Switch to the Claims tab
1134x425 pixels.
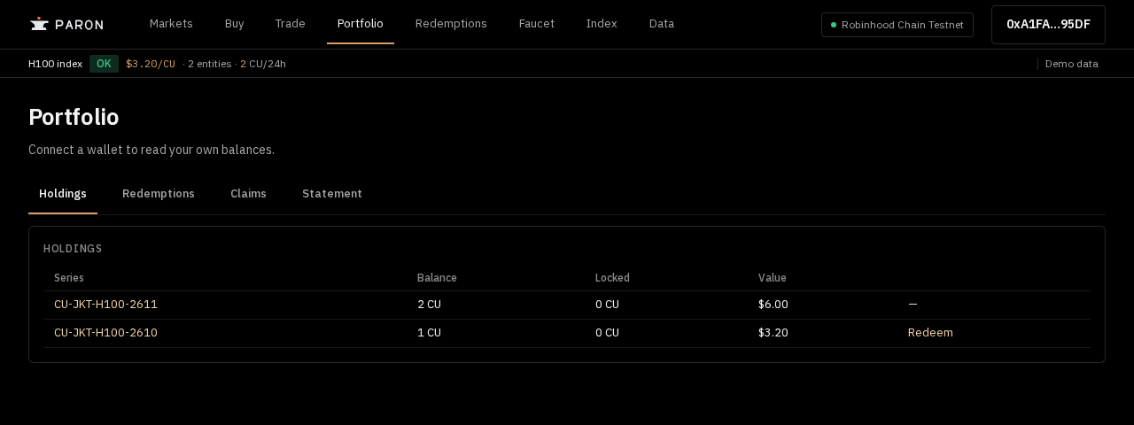[x=248, y=194]
